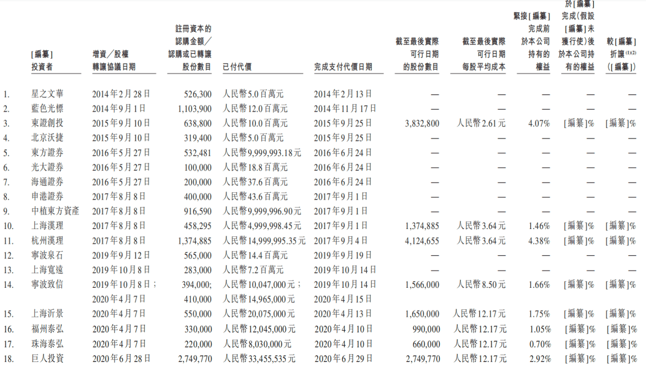This screenshot has width=646, height=365.
Task: Select 人民幣9,999,993.18元 for 東方證券
Action: (x=262, y=152)
